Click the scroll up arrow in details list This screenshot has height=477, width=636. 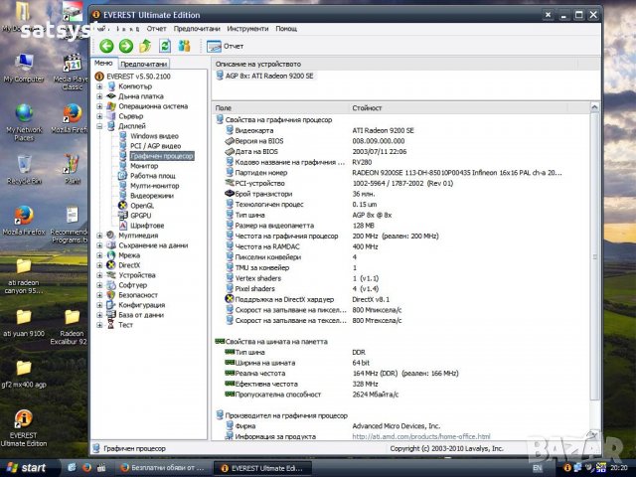click(594, 107)
